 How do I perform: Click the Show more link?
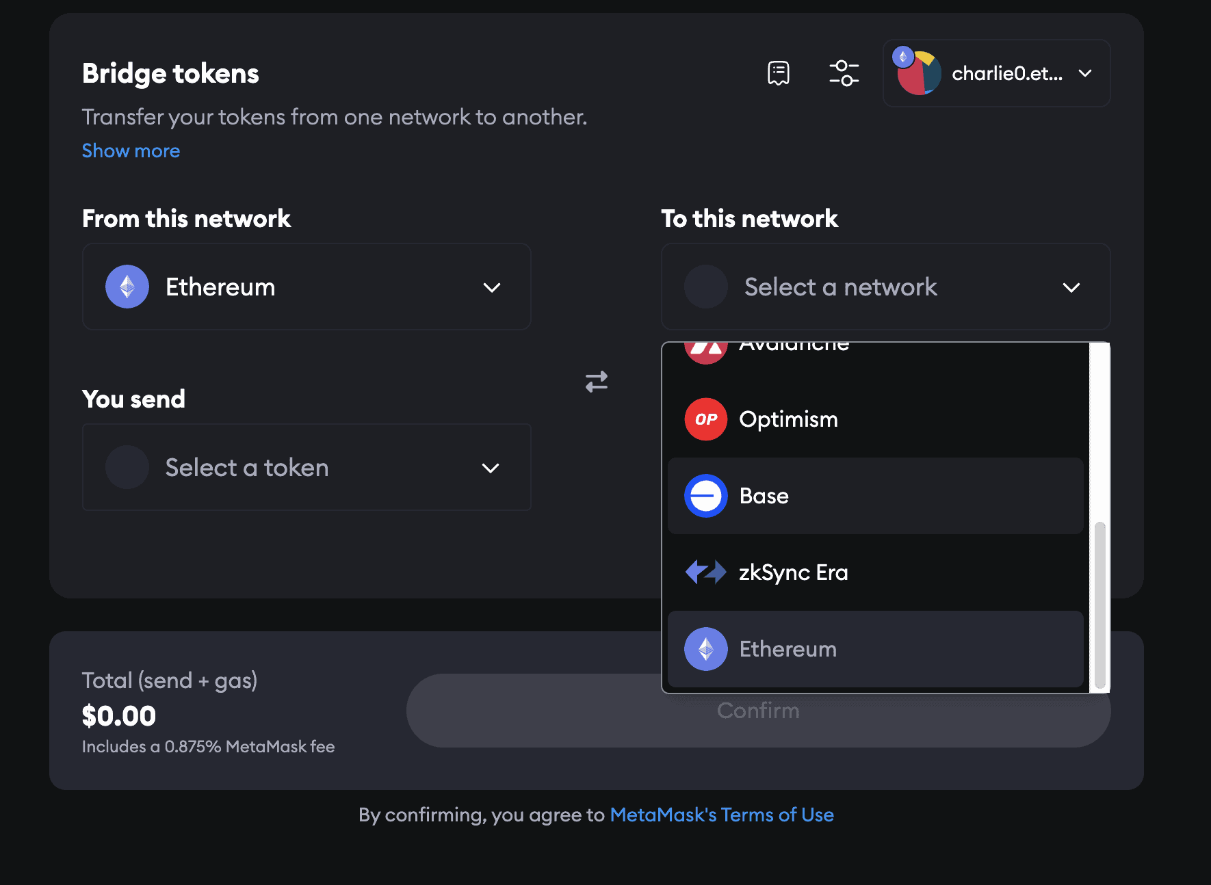coord(131,150)
